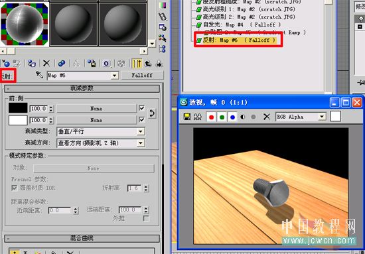Viewport: 365px width, 254px height.
Task: Toggle blue channel in render window
Action: click(232, 117)
